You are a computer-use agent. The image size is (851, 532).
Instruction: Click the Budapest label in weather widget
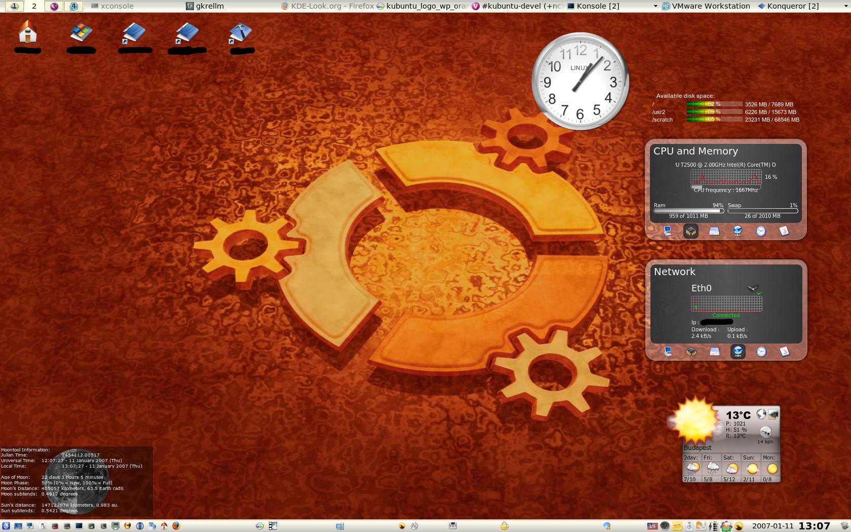point(698,447)
